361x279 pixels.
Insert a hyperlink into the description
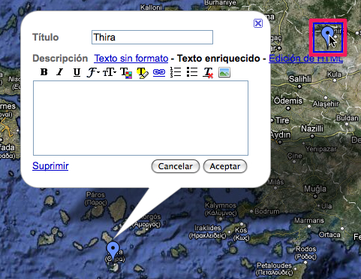tap(159, 72)
